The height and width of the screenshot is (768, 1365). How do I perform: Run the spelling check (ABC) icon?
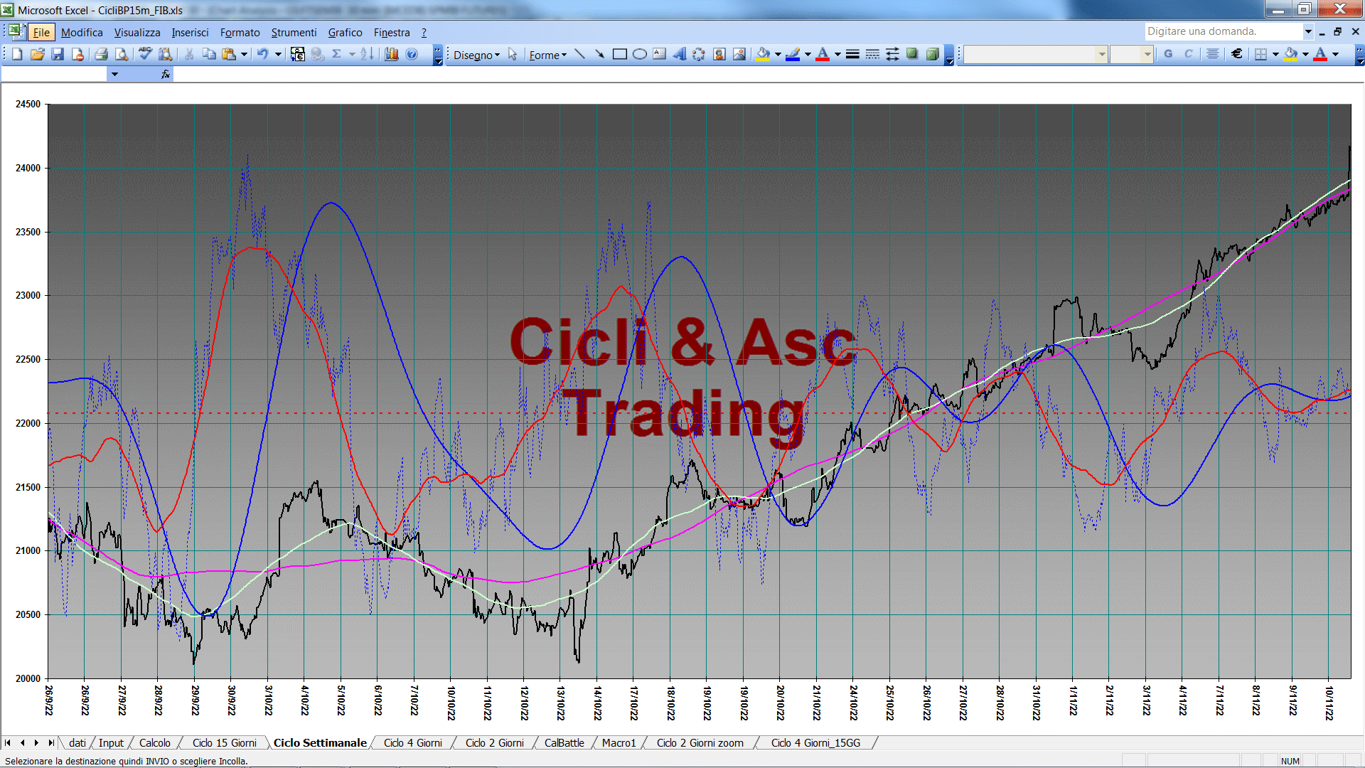click(x=145, y=54)
